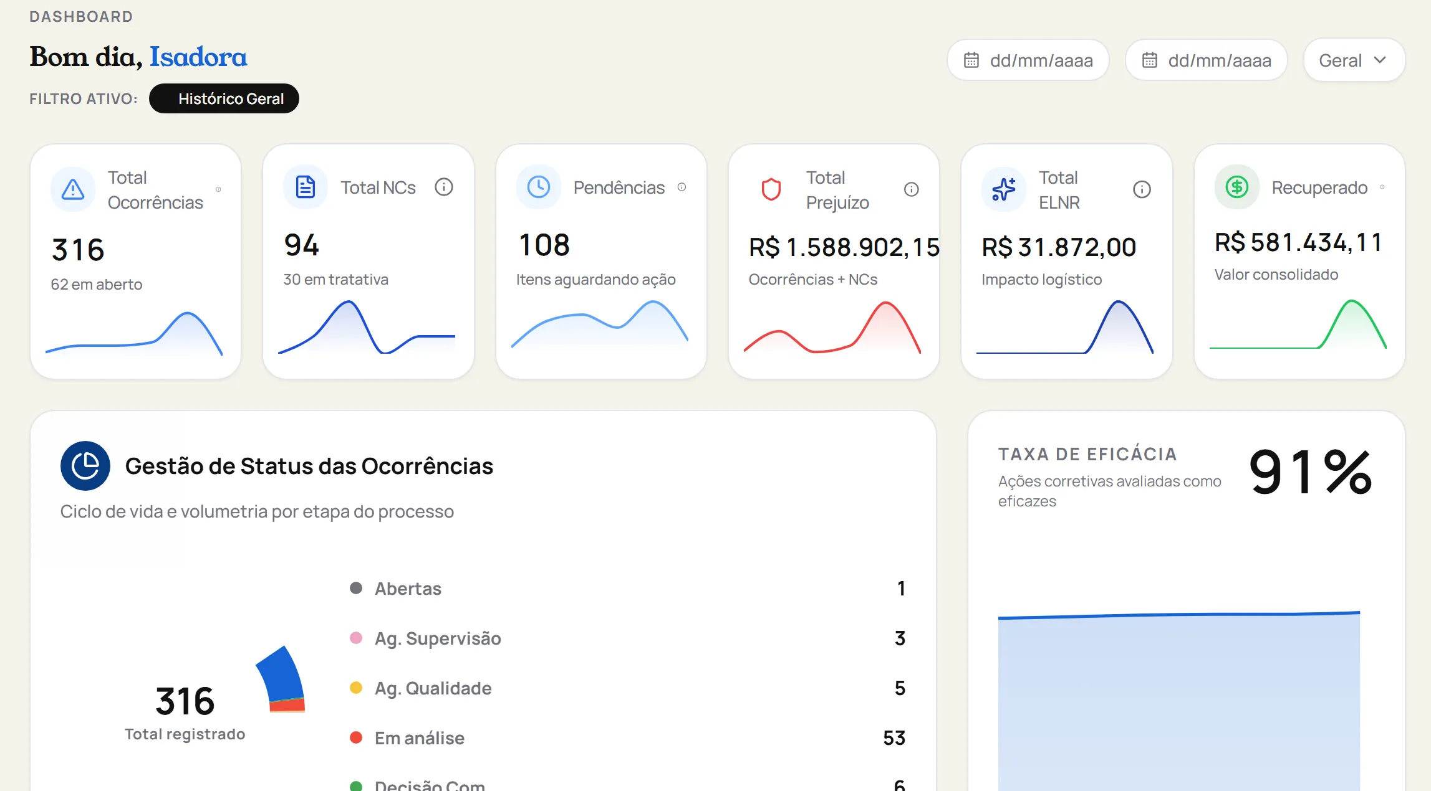
Task: Click the Total Ocorrências sparkline chart
Action: (134, 333)
